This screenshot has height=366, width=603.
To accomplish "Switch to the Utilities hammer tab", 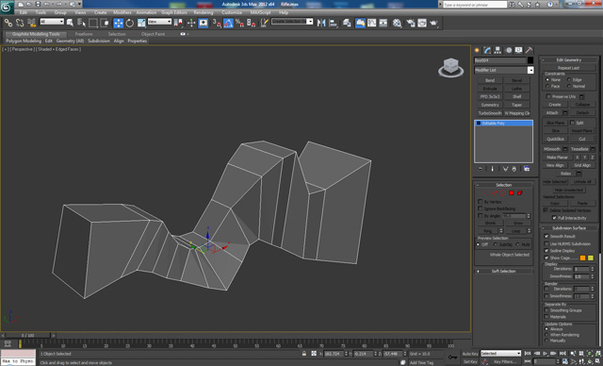I will point(530,50).
